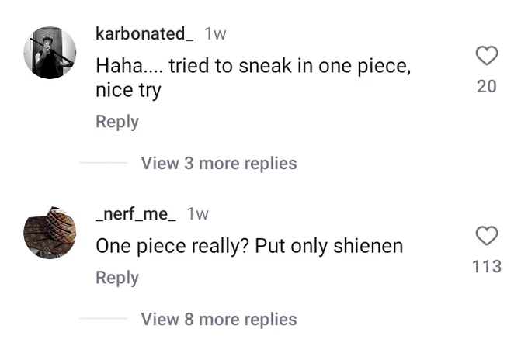Expand View 3 more replies
The width and height of the screenshot is (528, 353).
[x=219, y=163]
